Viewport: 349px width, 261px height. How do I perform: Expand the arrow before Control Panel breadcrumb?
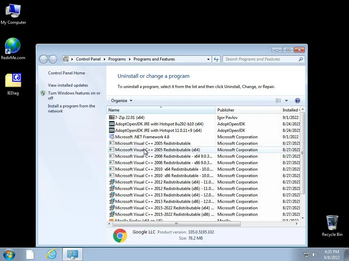click(x=72, y=59)
